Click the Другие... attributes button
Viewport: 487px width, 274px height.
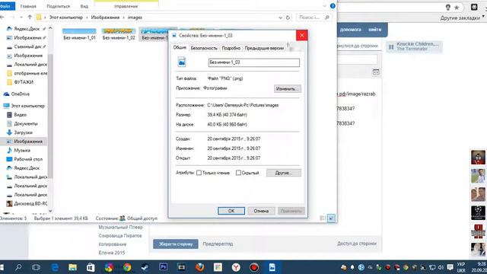click(x=284, y=173)
